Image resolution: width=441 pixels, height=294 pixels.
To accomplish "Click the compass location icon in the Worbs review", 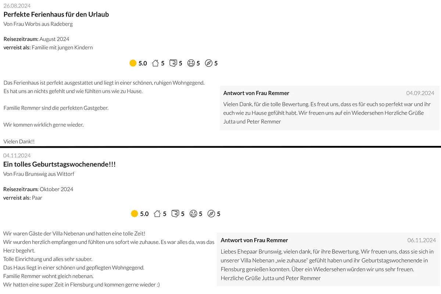I will (x=209, y=63).
